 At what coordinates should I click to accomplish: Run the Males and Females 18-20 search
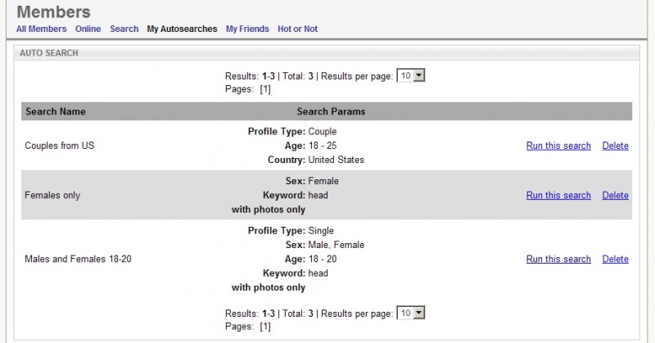[x=558, y=259]
